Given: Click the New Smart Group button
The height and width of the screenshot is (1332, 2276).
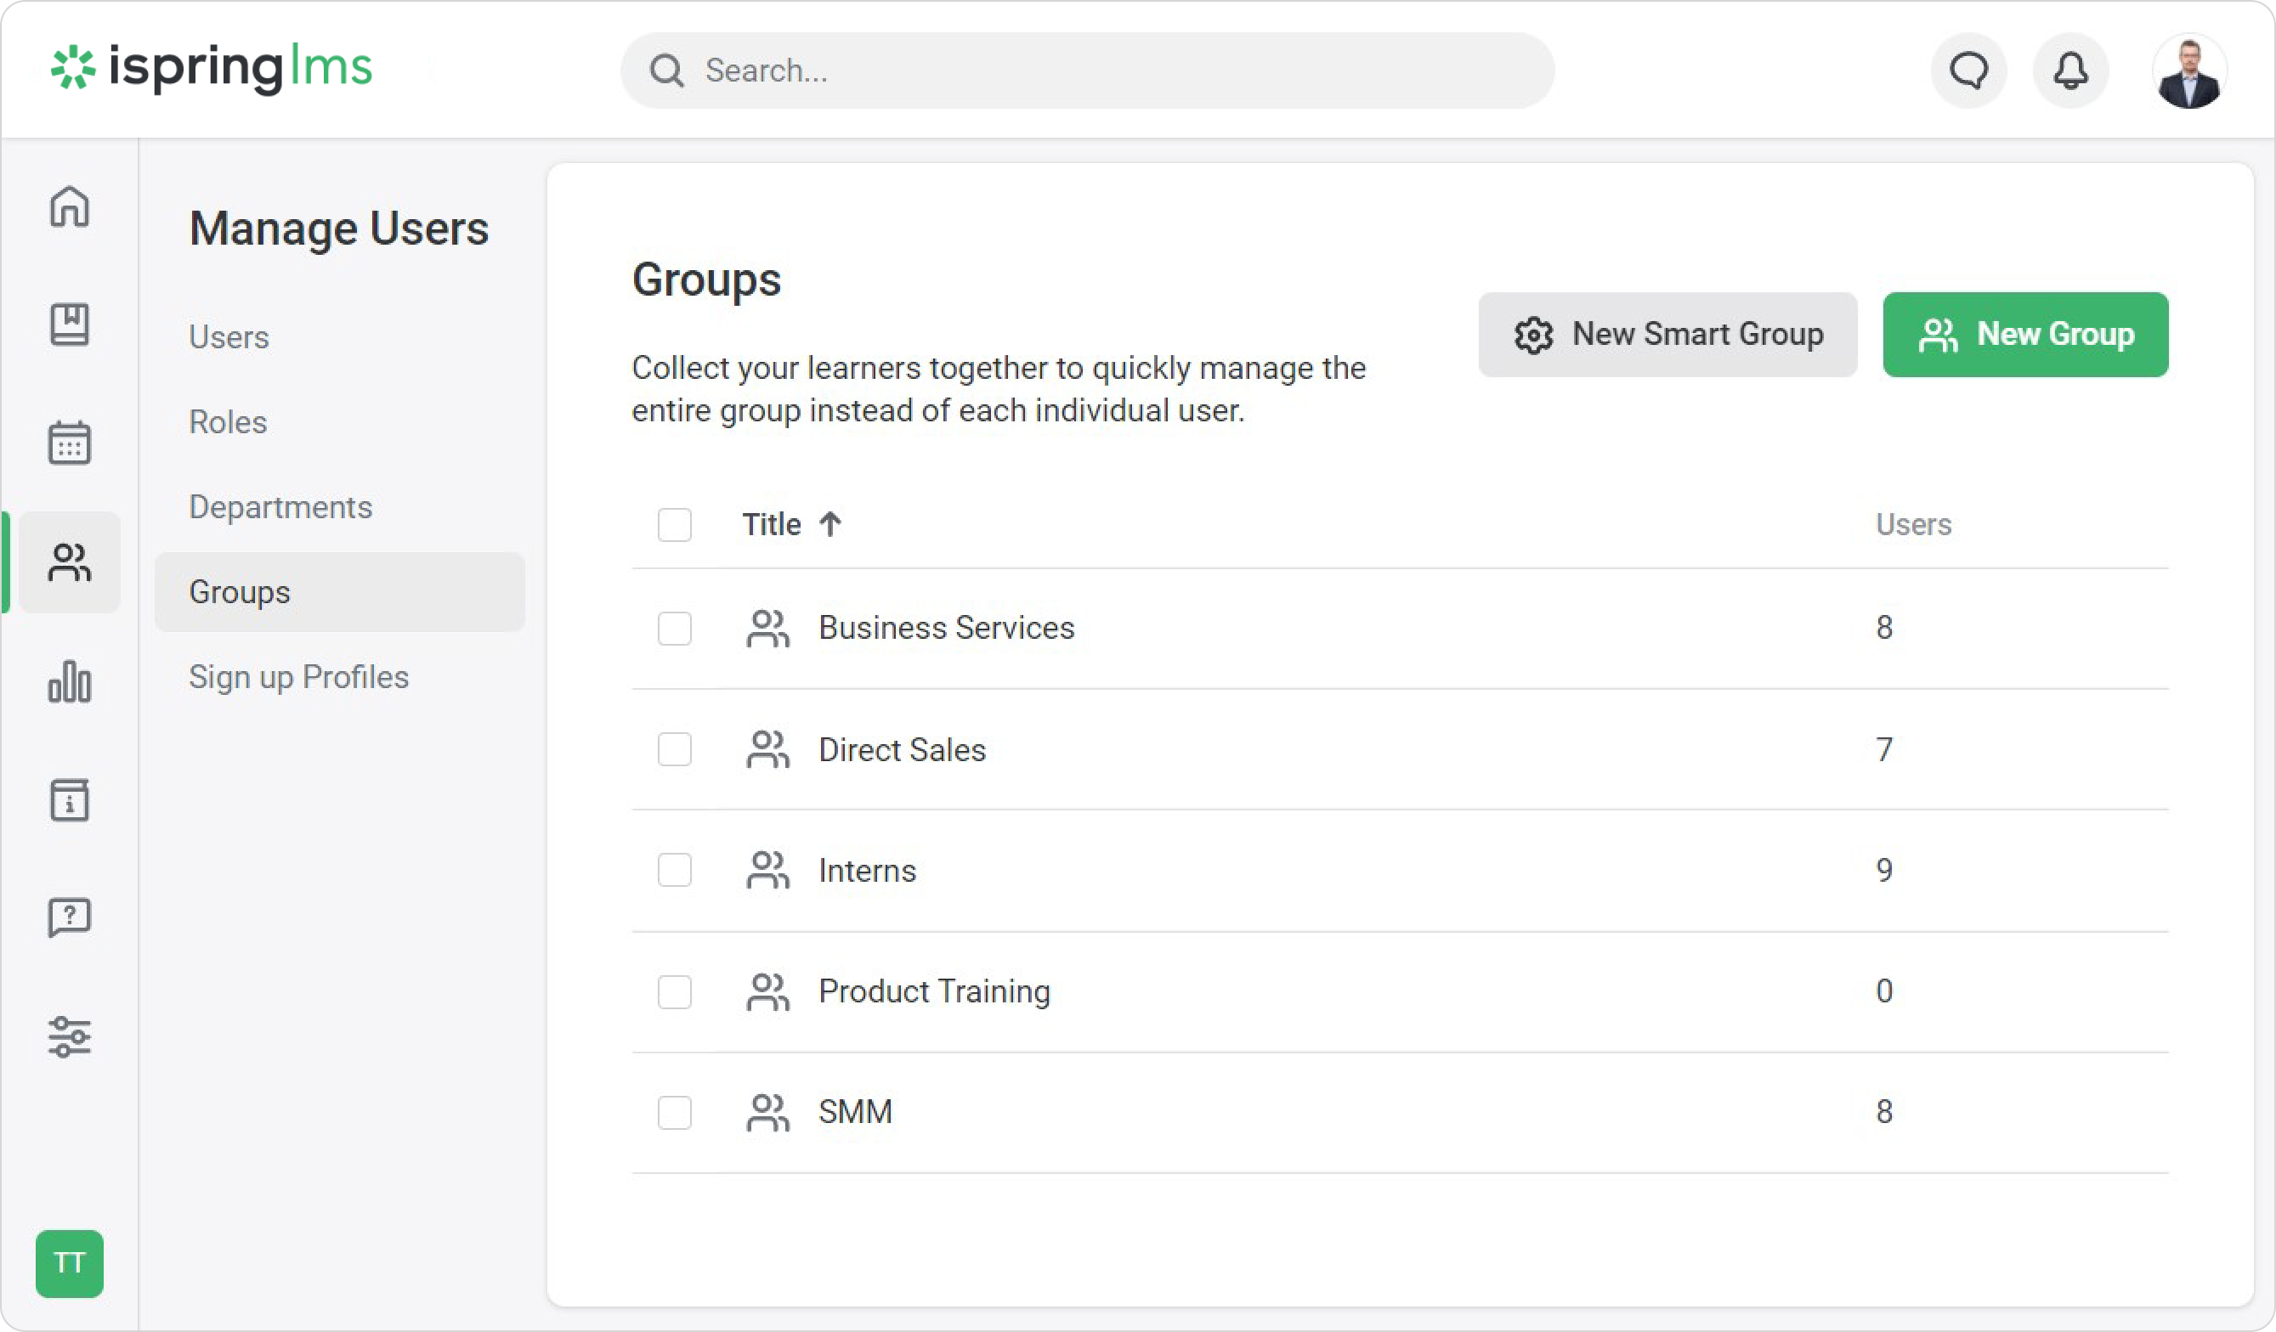Looking at the screenshot, I should 1667,334.
